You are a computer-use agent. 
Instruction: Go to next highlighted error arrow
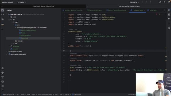coord(165,14)
